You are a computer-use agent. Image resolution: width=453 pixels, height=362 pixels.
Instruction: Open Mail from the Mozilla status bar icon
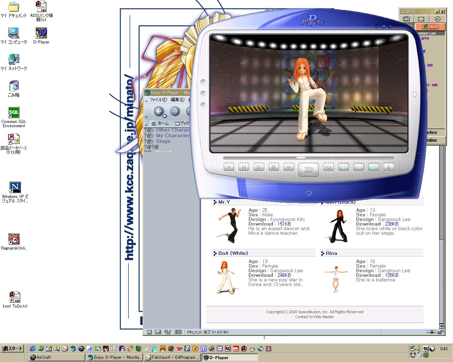coord(158,332)
